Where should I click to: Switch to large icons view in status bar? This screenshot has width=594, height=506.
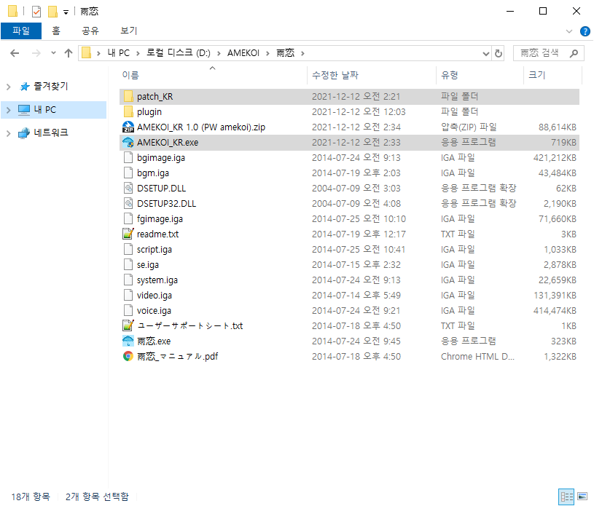click(582, 497)
